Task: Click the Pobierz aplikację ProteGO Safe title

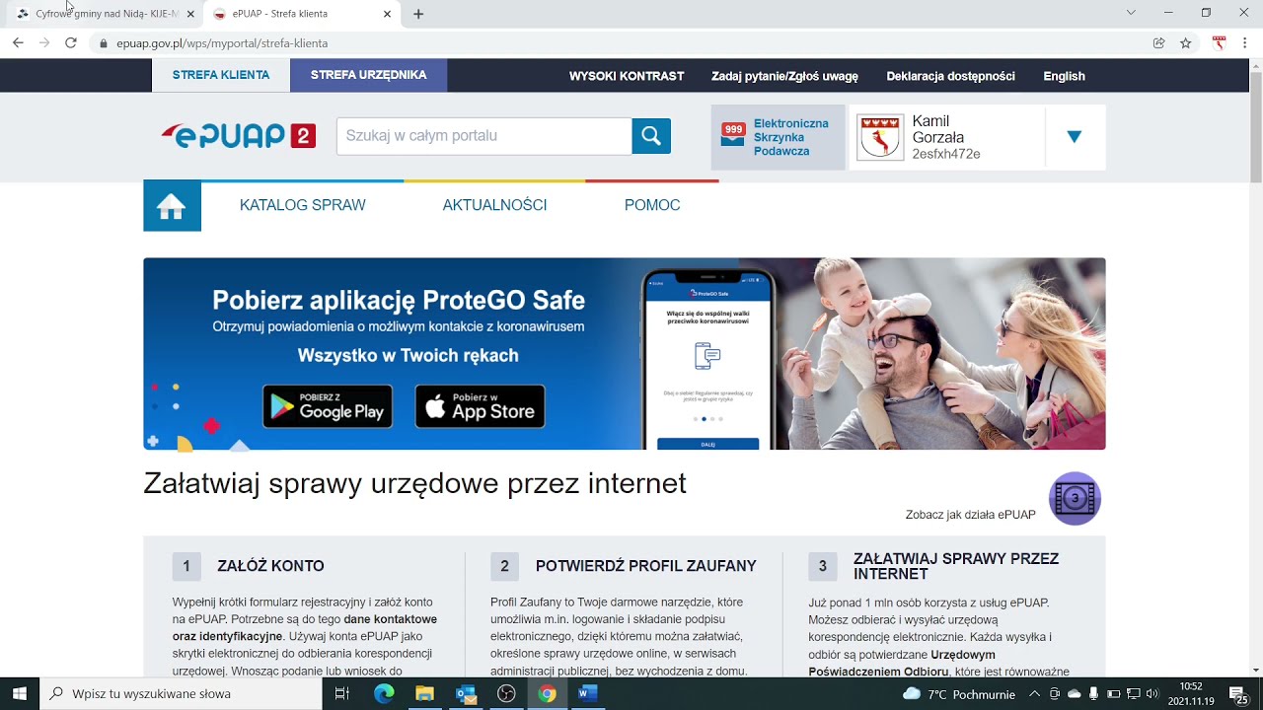Action: point(399,300)
